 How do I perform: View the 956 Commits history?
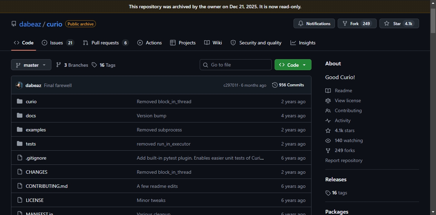288,85
